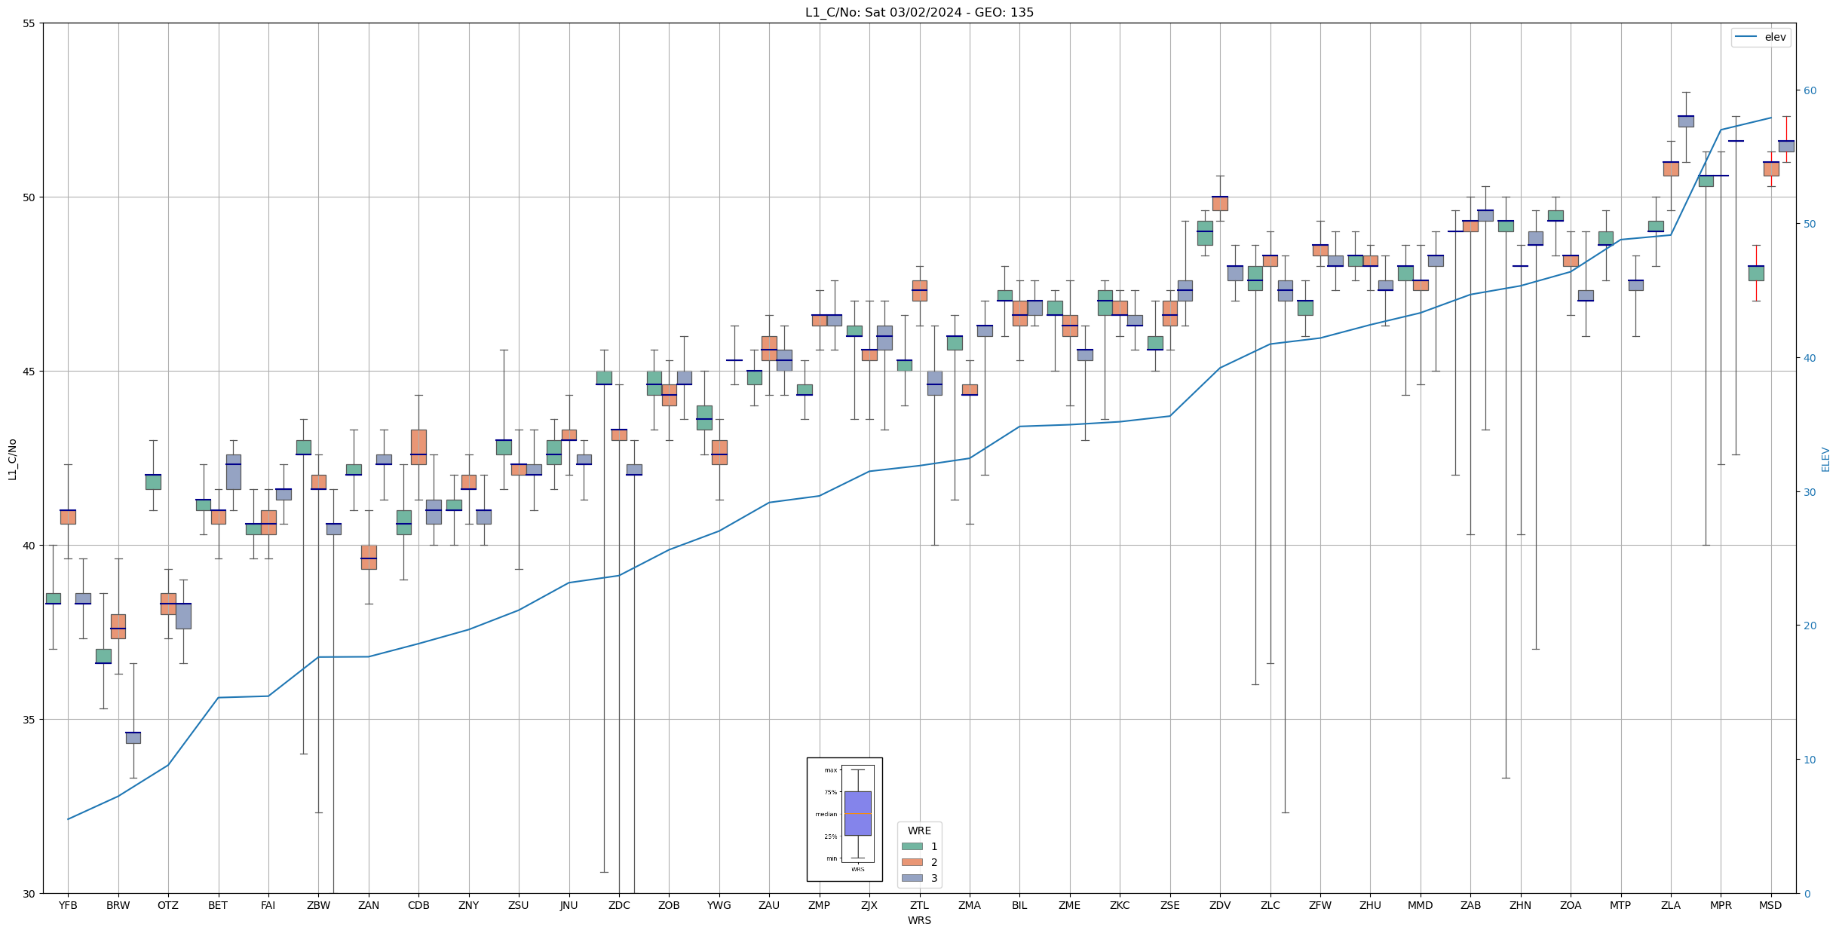1839x933 pixels.
Task: Click the ZAU station label
Action: tap(769, 905)
